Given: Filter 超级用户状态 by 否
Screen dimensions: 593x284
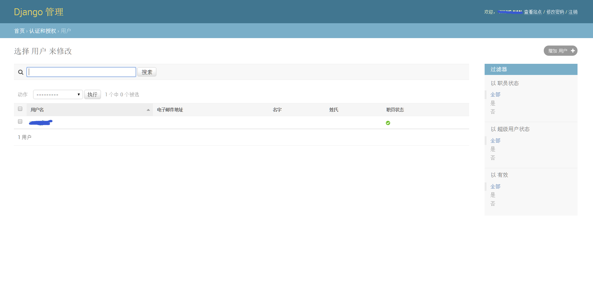Looking at the screenshot, I should point(493,158).
